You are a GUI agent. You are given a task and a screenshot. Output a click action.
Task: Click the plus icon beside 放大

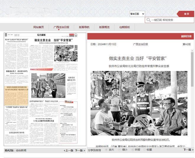point(106,150)
